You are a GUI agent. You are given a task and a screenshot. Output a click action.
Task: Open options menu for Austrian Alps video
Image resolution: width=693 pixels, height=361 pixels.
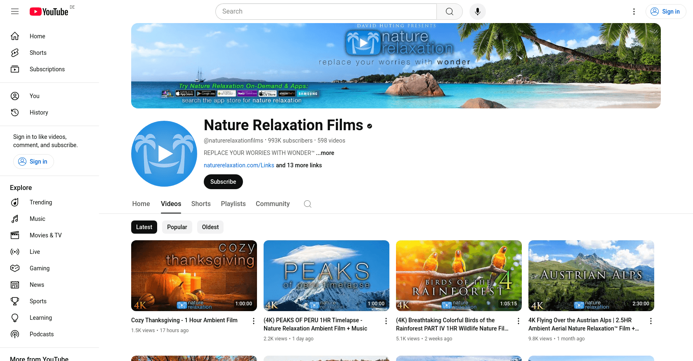651,321
